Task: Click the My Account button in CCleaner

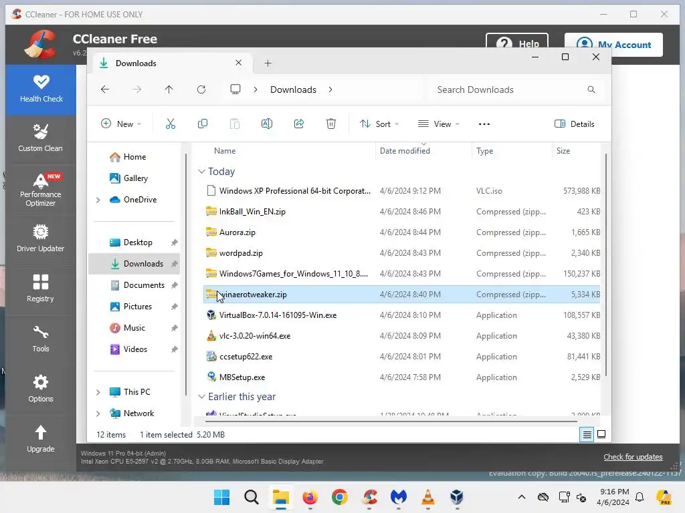Action: (613, 45)
